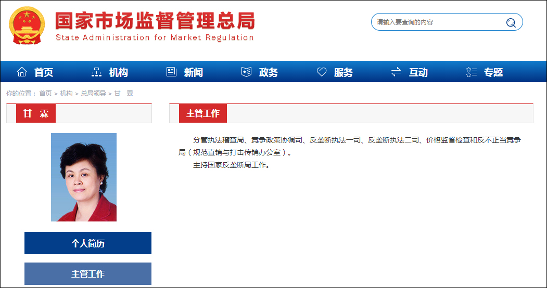Click the magnifier search icon
This screenshot has width=547, height=288.
click(x=511, y=23)
